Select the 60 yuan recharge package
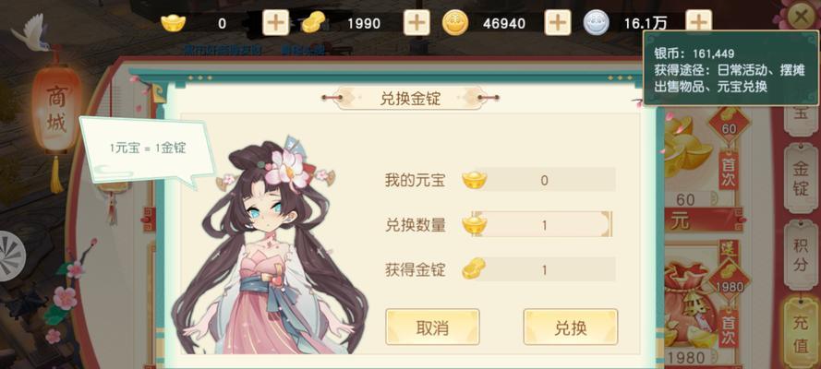The height and width of the screenshot is (369, 821). tap(703, 164)
